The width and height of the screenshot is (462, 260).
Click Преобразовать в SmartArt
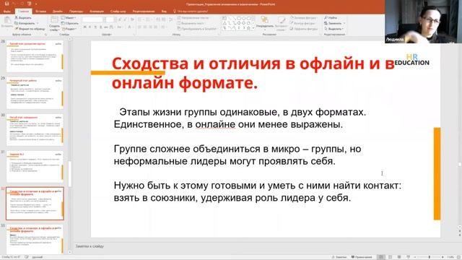tap(197, 29)
